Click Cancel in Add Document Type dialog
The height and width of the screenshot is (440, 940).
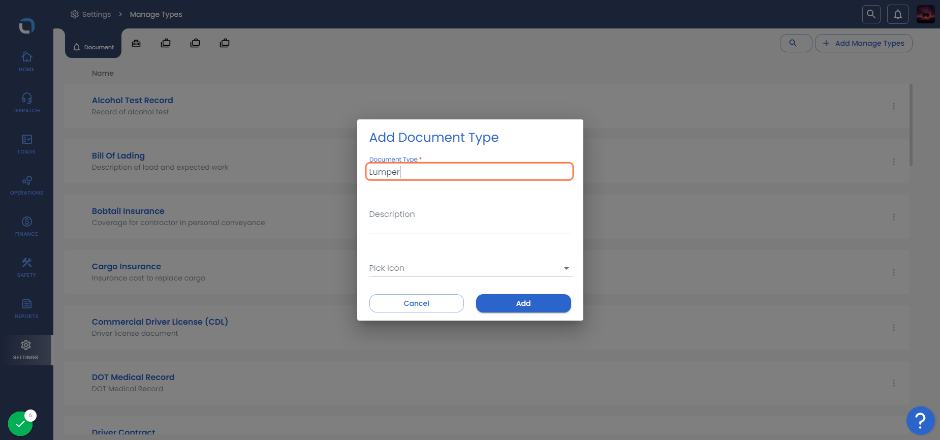point(417,303)
